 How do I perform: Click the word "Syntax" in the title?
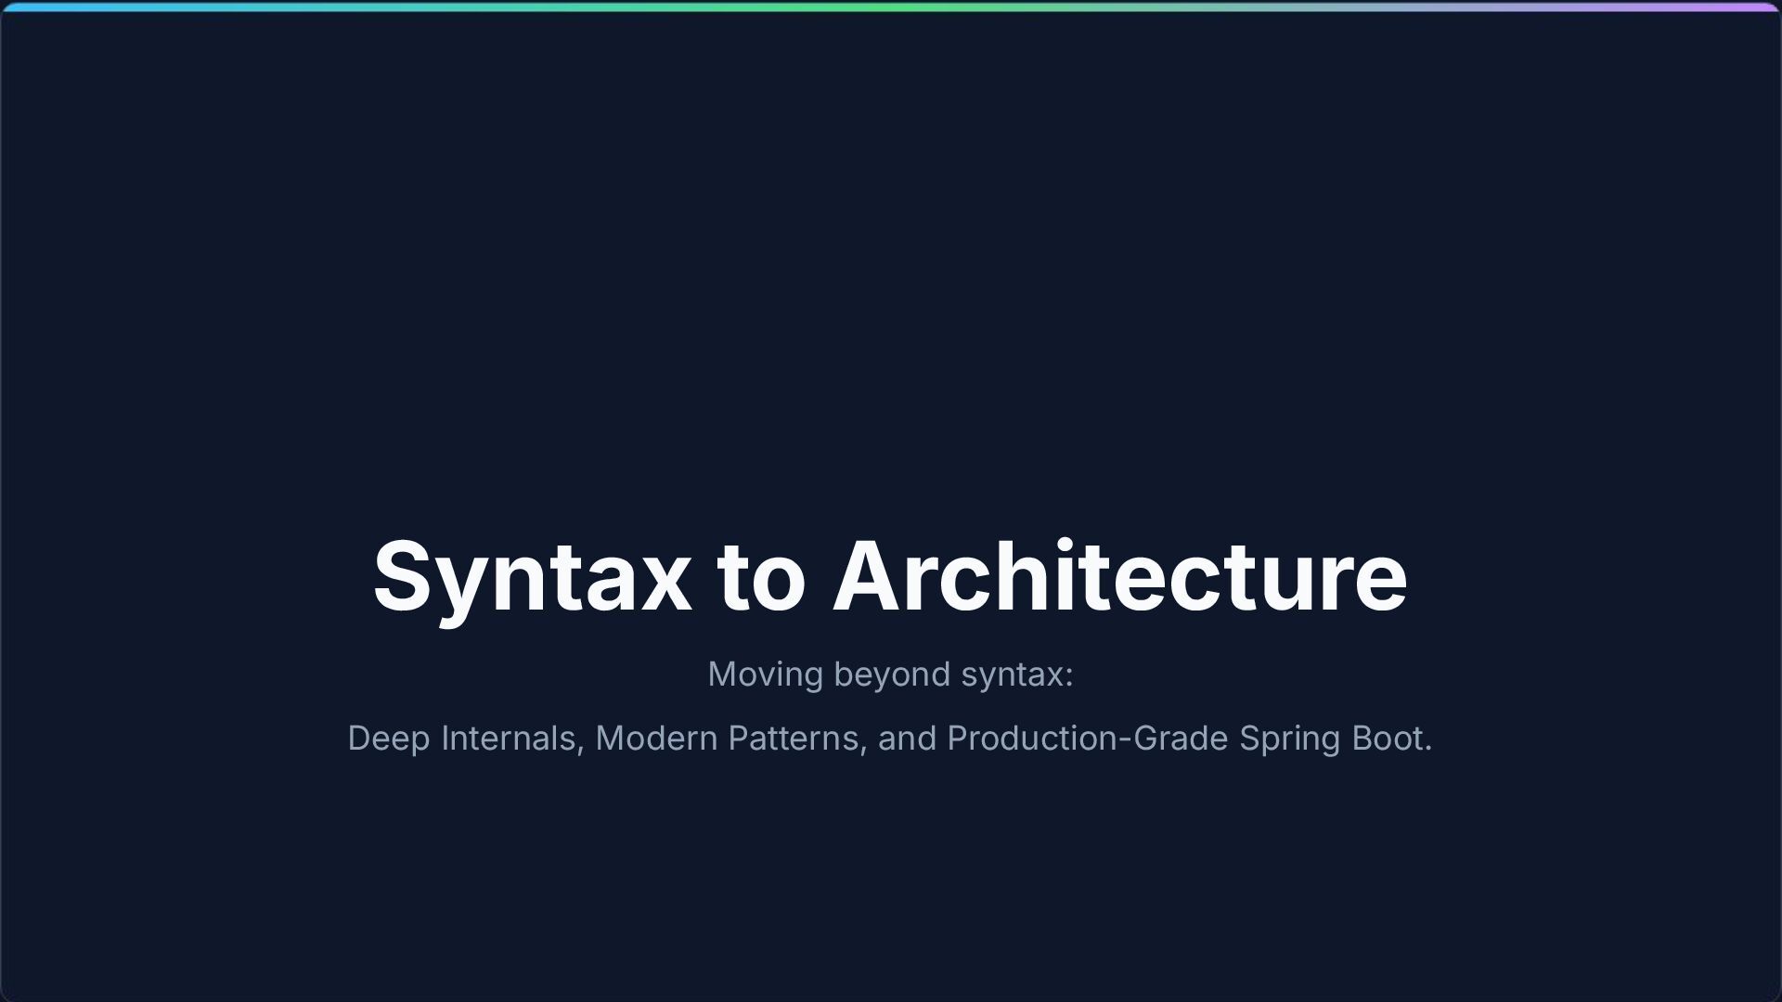[x=532, y=577]
